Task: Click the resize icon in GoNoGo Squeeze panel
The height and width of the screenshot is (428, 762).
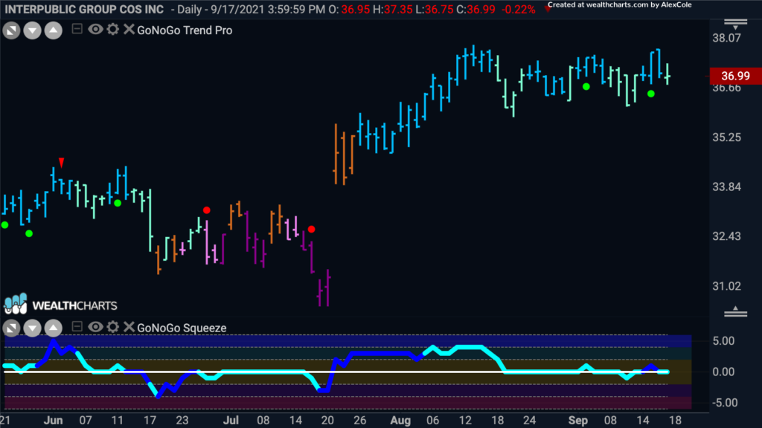Action: point(11,328)
